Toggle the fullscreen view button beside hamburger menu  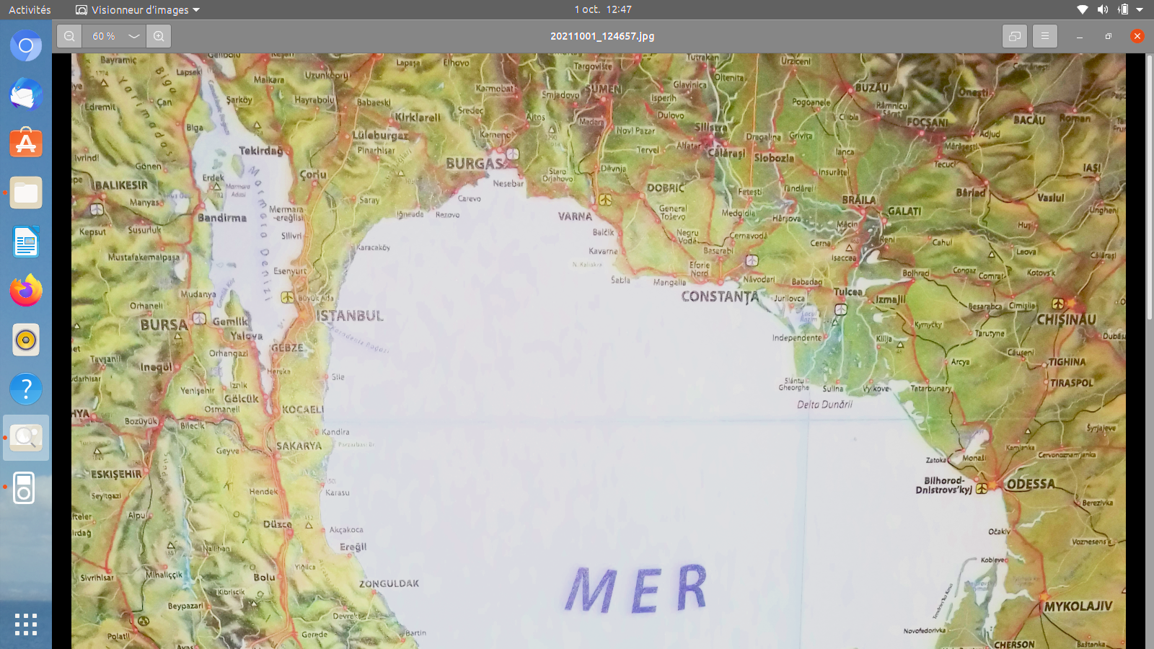click(x=1014, y=36)
